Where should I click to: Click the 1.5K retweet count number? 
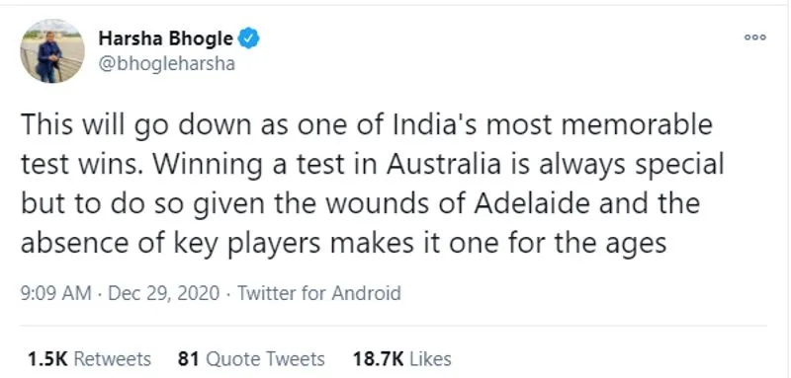pos(47,359)
